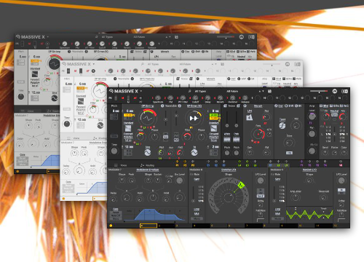The height and width of the screenshot is (262, 364).
Task: Select the SDel effect slot in front window
Action: (325, 106)
